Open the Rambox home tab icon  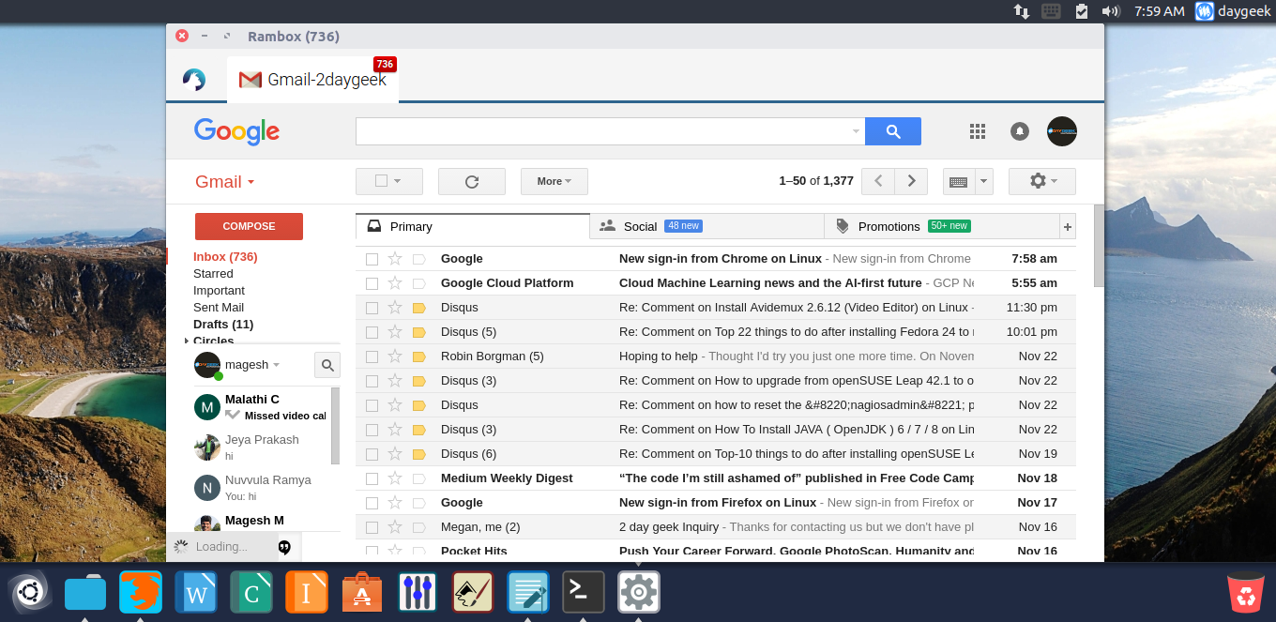click(194, 80)
